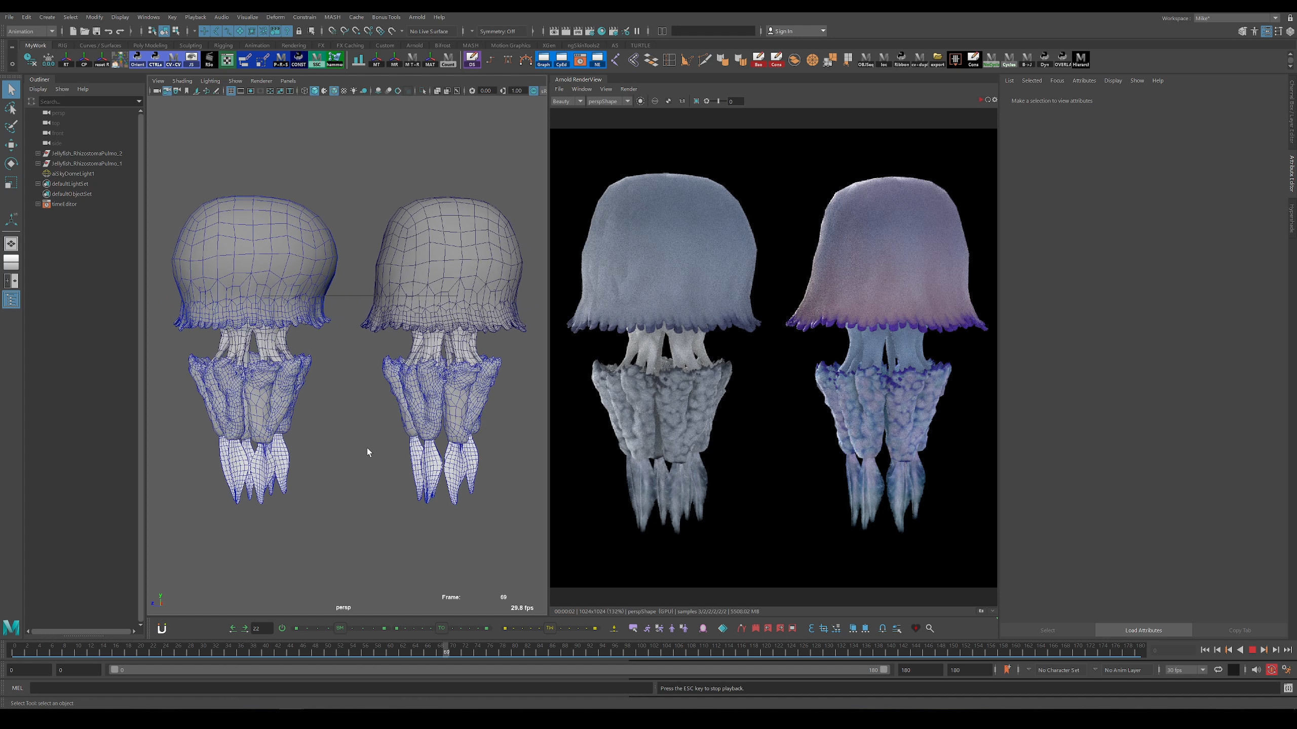This screenshot has height=729, width=1297.
Task: Open the NE node editor shelf button
Action: point(597,60)
